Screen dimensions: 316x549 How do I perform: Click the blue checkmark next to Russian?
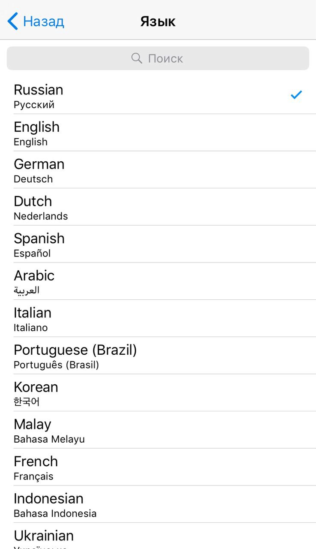pos(296,95)
